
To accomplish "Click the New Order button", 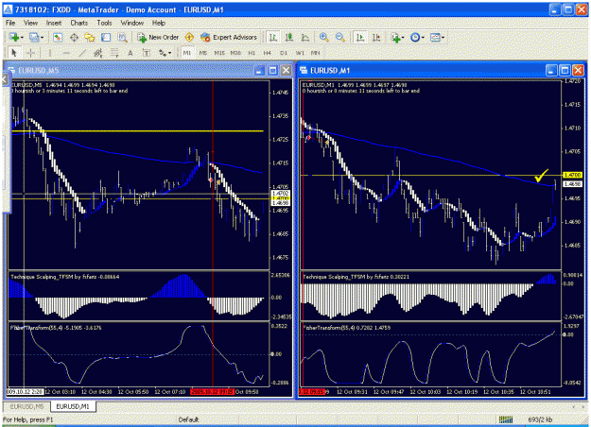I will 158,37.
